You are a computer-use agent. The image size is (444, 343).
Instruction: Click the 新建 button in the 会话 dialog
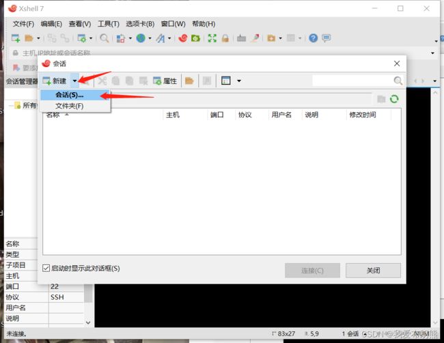pyautogui.click(x=55, y=81)
